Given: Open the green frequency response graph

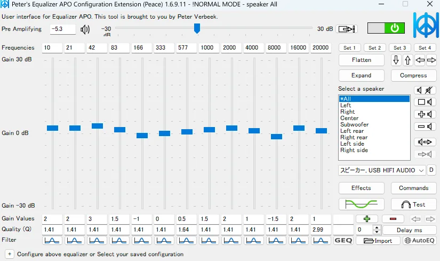Looking at the screenshot, I should [361, 204].
